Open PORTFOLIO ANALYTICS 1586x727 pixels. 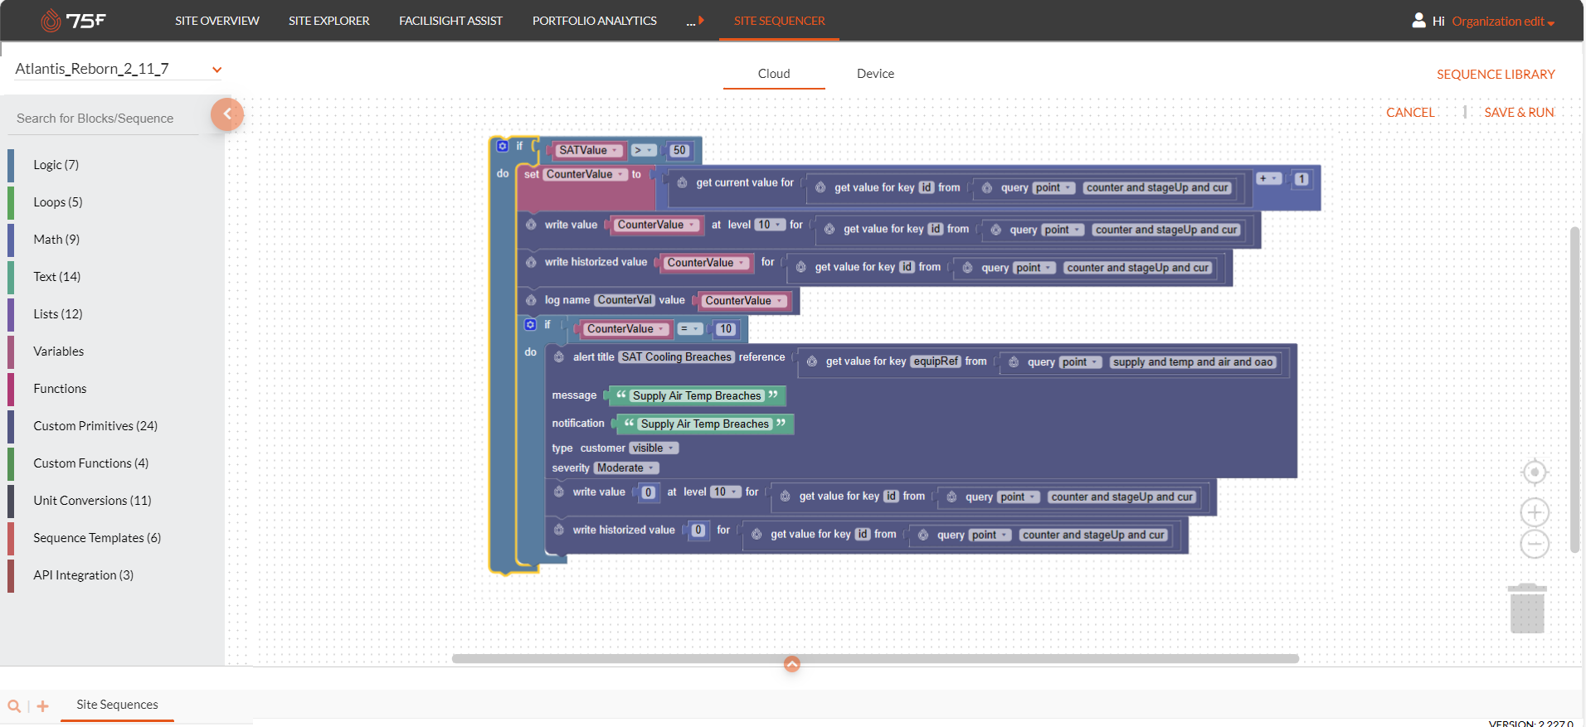(x=595, y=21)
